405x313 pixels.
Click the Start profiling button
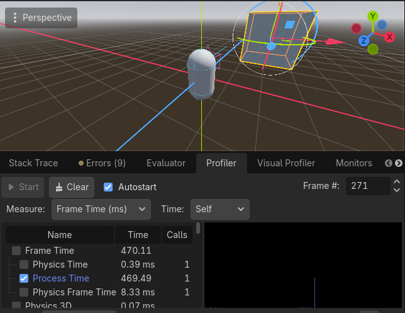23,187
